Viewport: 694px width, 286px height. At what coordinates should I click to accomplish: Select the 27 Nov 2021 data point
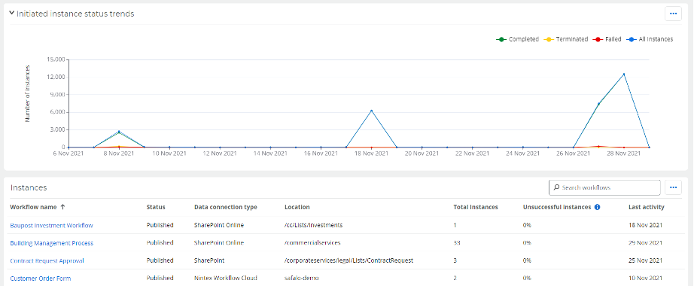598,104
